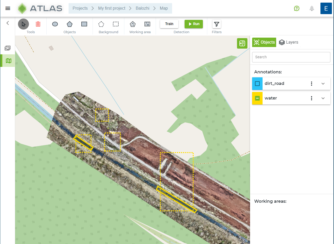The height and width of the screenshot is (244, 334).
Task: Switch to the Layers tab
Action: point(288,42)
